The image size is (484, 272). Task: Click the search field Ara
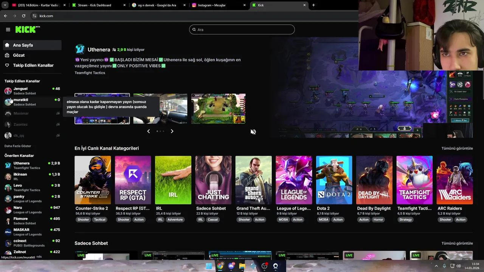pyautogui.click(x=242, y=29)
